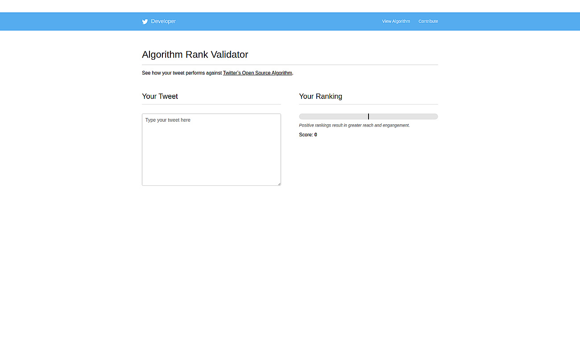Click the 'Positive rankings result in greater reach' note
The width and height of the screenshot is (580, 351).
point(354,126)
